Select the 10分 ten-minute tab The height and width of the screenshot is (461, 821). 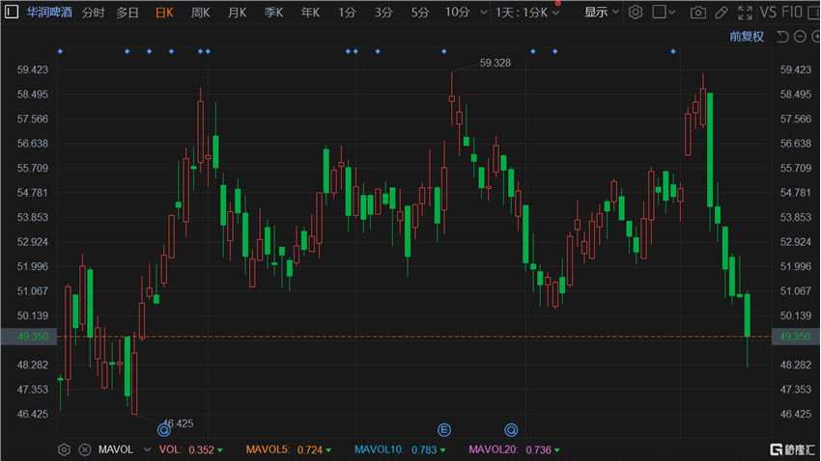click(458, 12)
